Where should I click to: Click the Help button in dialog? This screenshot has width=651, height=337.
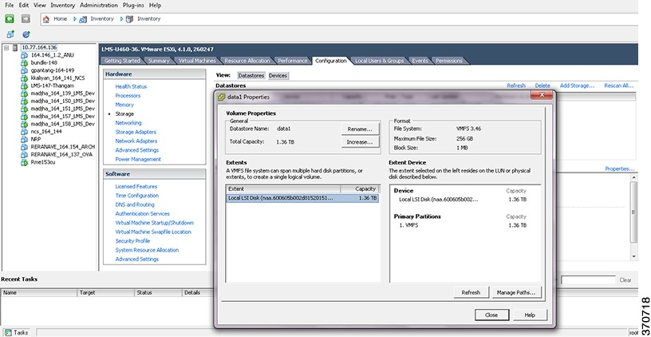(x=530, y=315)
